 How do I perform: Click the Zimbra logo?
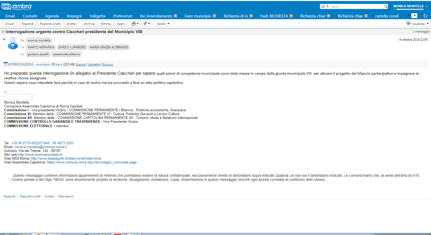(x=17, y=6)
